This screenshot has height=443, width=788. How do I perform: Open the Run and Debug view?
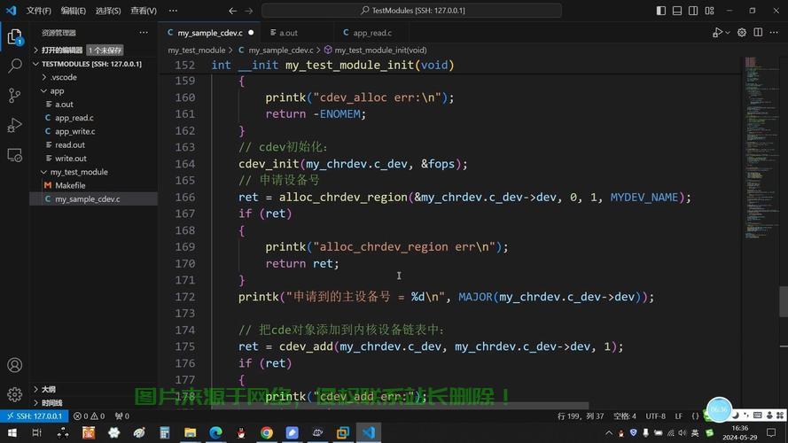(14, 125)
